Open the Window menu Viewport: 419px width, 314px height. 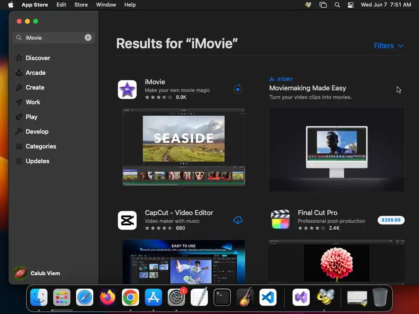tap(106, 5)
